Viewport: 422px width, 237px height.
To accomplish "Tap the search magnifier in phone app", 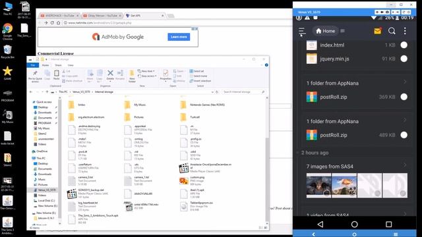I will [x=392, y=31].
